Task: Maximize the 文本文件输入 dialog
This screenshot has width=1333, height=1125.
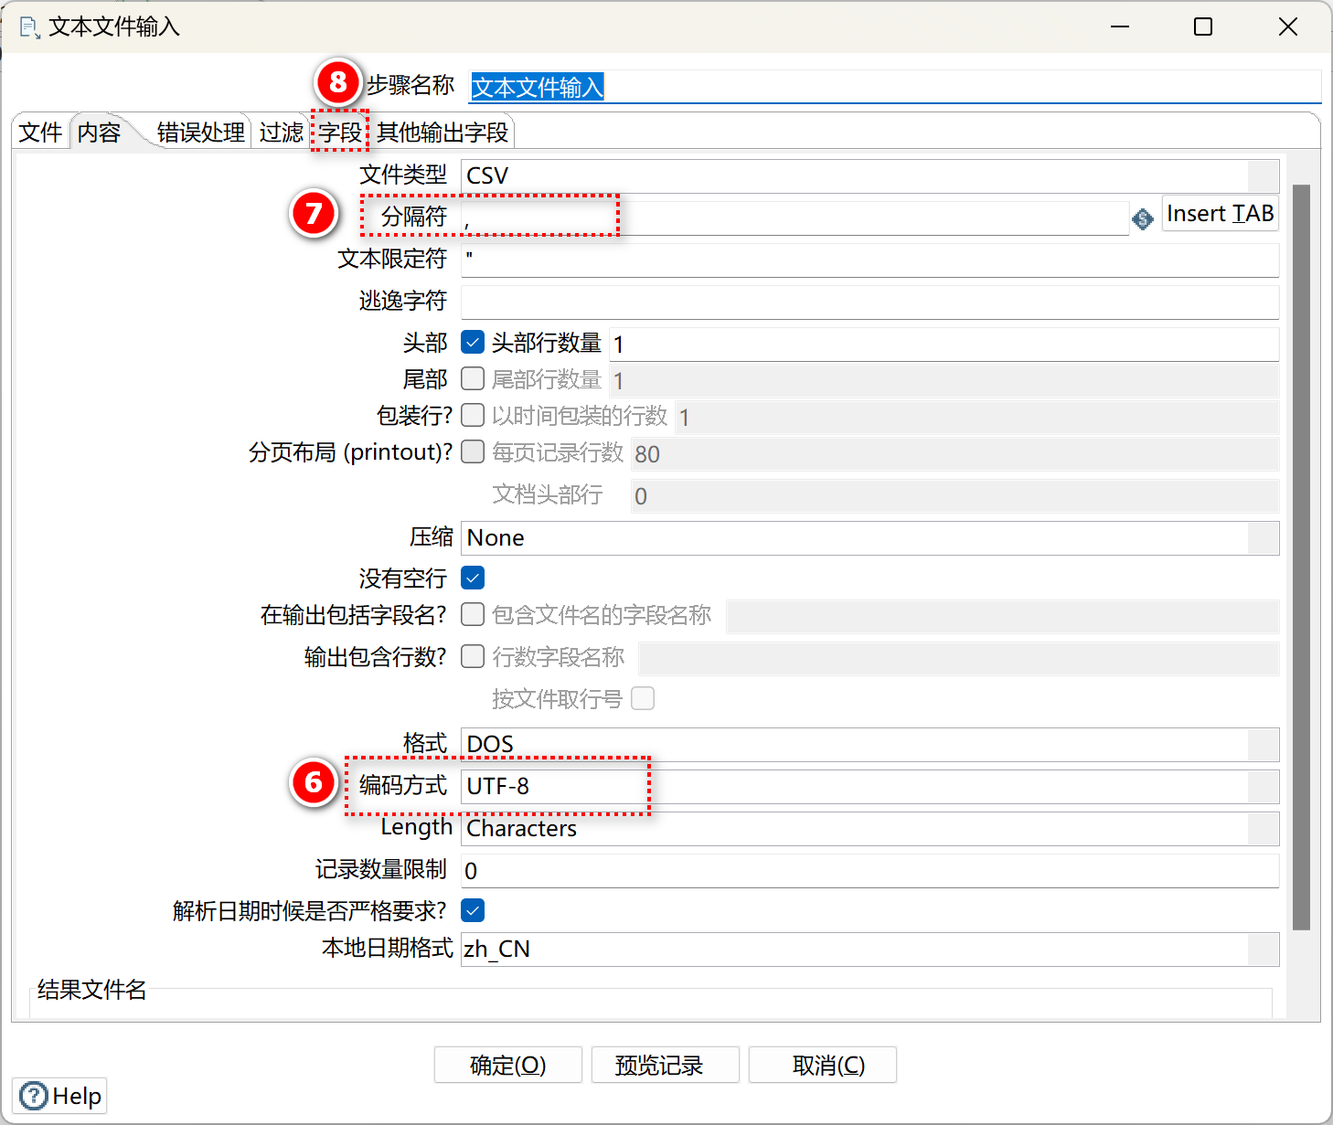Action: pyautogui.click(x=1203, y=27)
